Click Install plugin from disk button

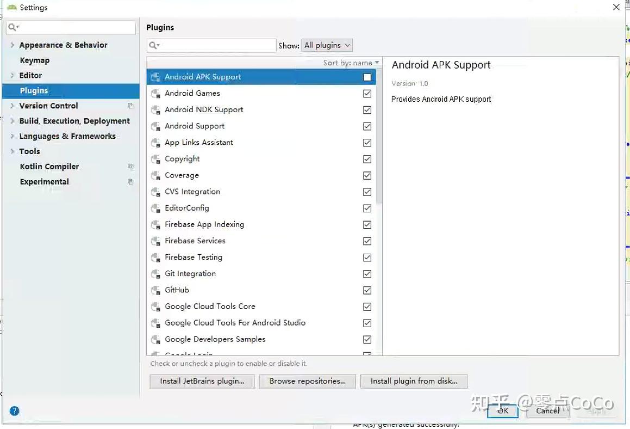tap(414, 381)
